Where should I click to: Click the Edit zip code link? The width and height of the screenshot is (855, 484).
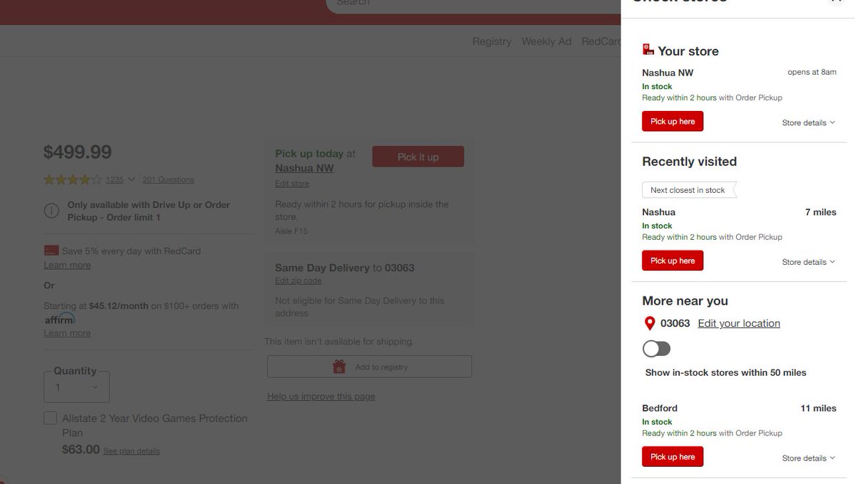pos(298,280)
